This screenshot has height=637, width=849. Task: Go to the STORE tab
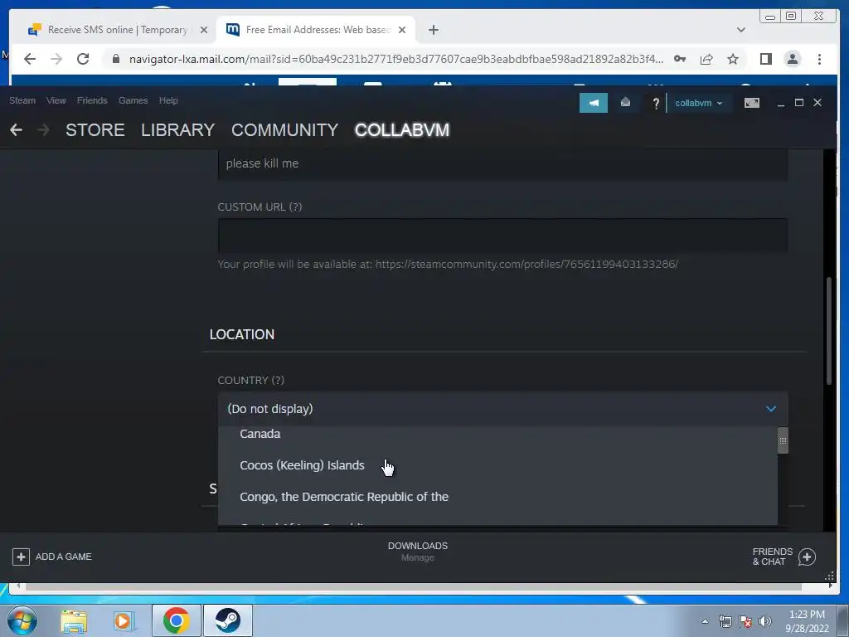coord(95,130)
